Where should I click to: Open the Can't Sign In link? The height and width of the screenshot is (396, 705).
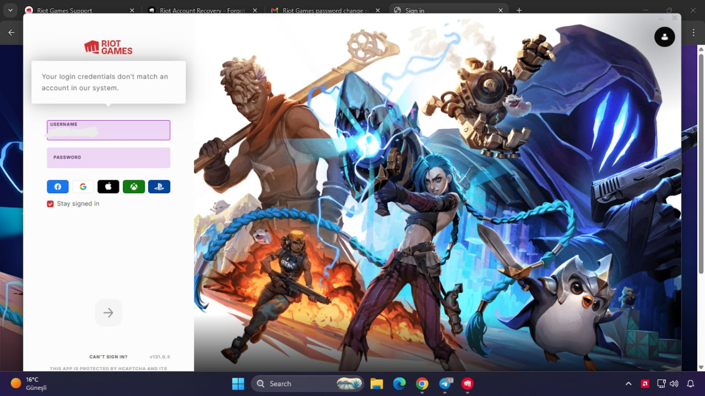pos(109,357)
